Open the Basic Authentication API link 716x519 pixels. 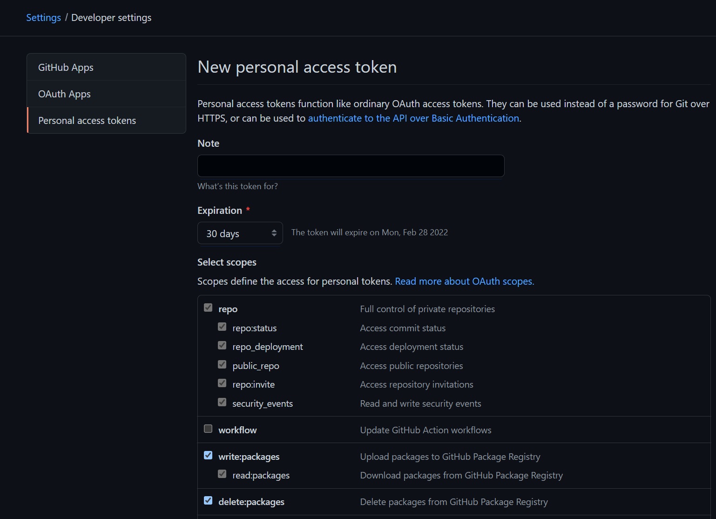[x=413, y=118]
